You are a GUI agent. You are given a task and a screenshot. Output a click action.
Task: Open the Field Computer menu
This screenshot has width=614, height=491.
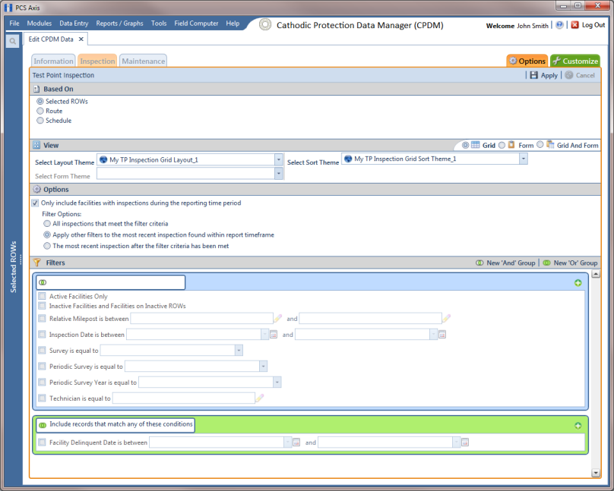tap(196, 24)
